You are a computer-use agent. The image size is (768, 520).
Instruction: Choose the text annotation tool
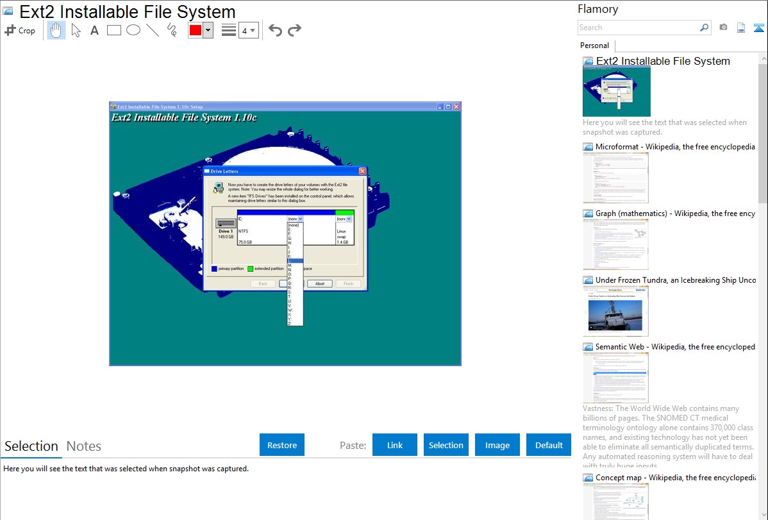coord(94,30)
